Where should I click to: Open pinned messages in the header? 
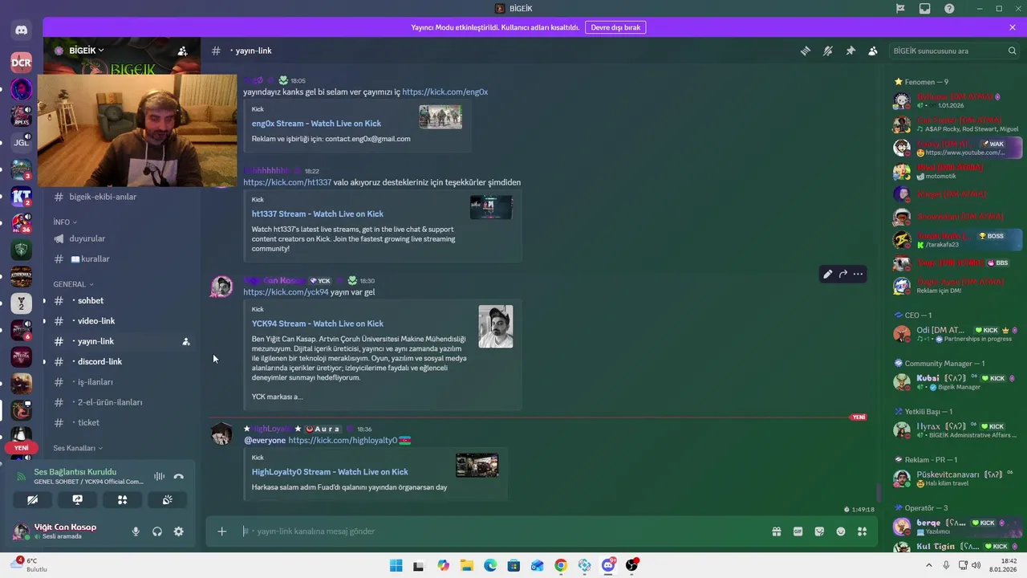[850, 51]
